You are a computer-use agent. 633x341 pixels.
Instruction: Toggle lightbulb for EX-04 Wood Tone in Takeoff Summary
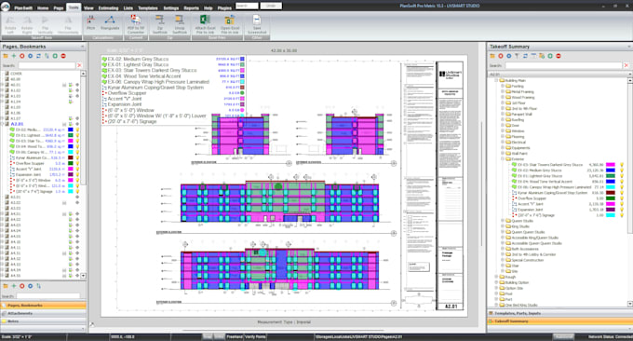pyautogui.click(x=622, y=182)
